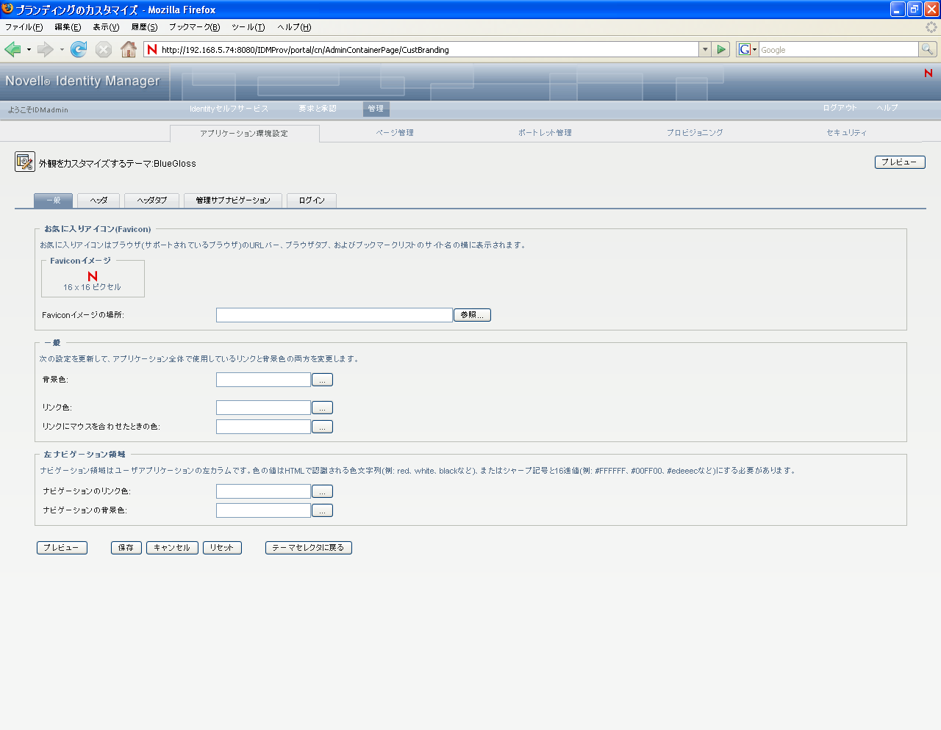
Task: Switch to the ヘッダタブ tab
Action: click(x=152, y=200)
